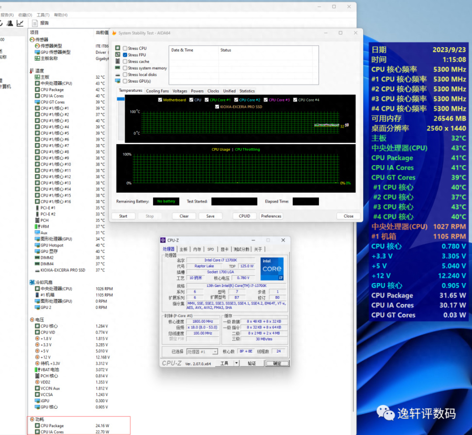Click the monitor icon next to Stress GPU(s)
The width and height of the screenshot is (472, 435).
(x=118, y=81)
